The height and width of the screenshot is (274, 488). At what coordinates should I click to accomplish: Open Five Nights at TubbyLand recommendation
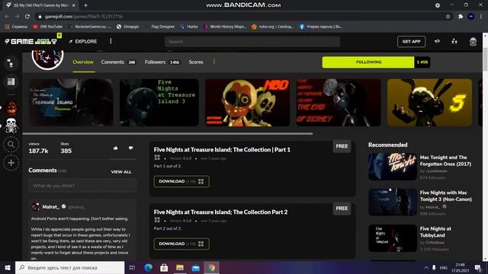pyautogui.click(x=435, y=232)
